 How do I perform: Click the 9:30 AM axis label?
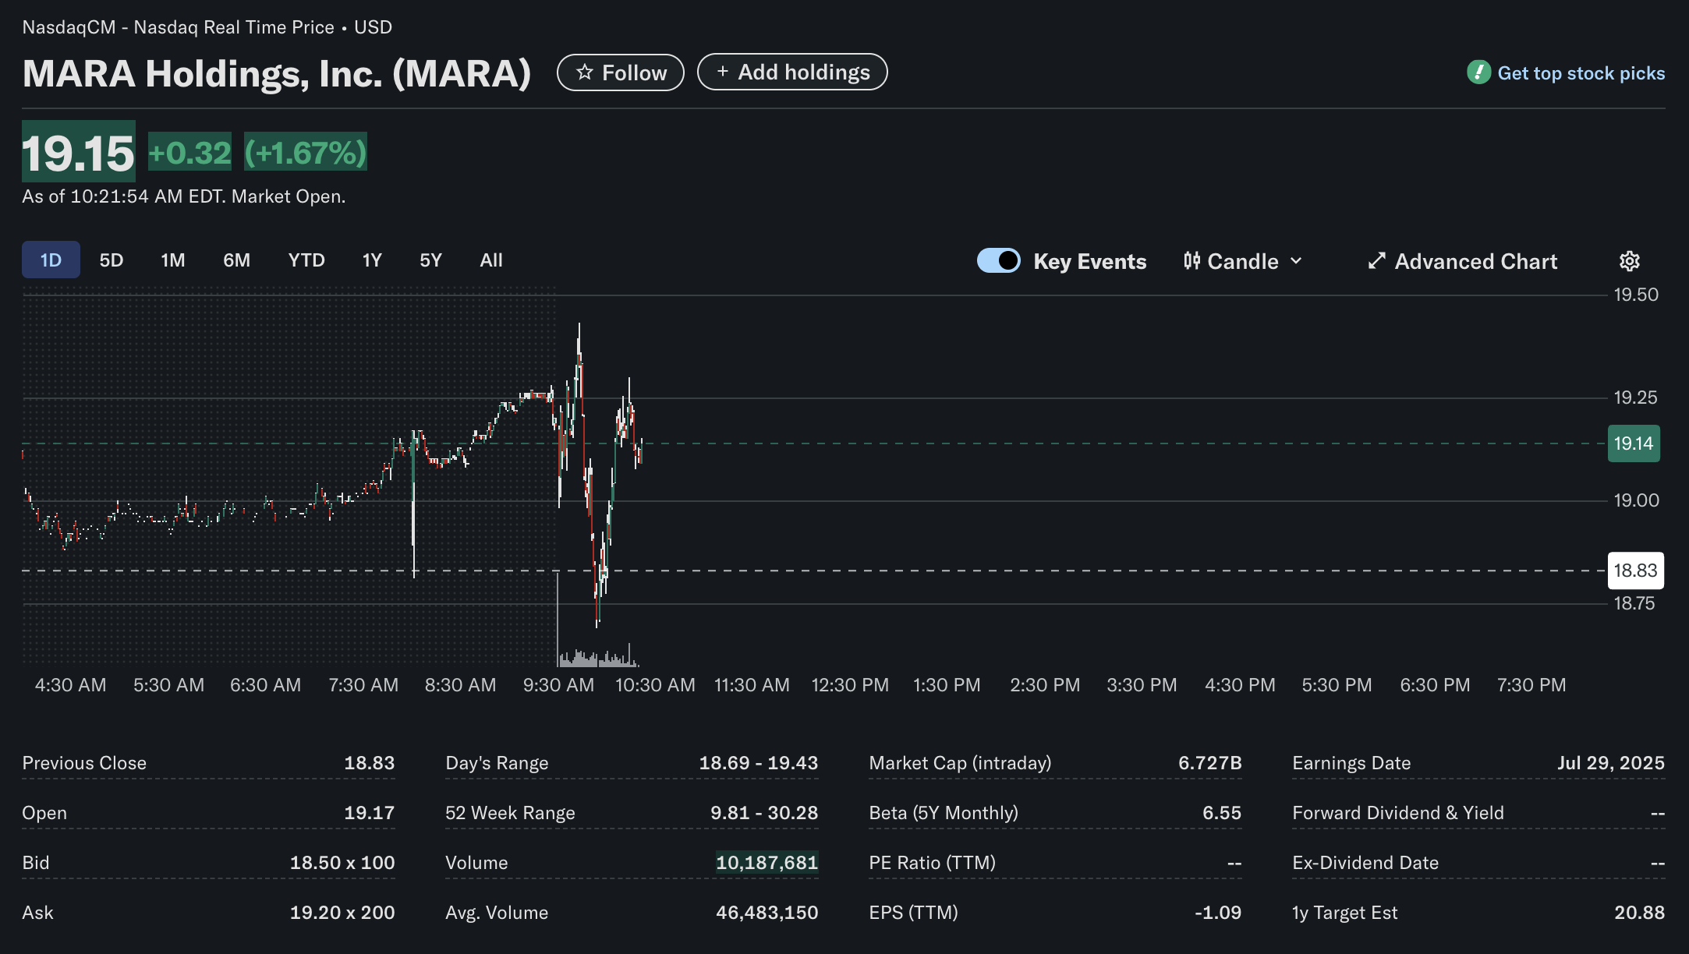[x=558, y=685]
